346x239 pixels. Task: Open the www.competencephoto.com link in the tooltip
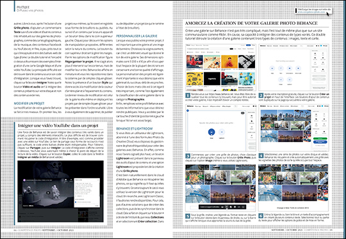click(x=311, y=12)
